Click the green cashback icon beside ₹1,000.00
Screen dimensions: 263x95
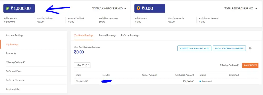coord(7,8)
